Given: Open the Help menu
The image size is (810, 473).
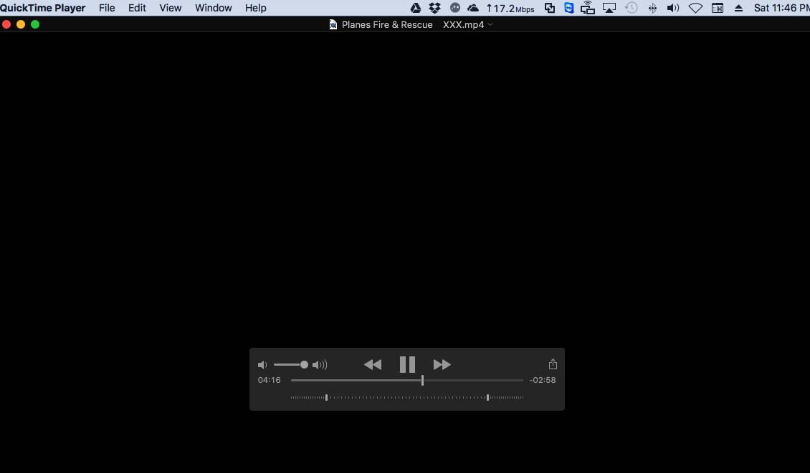Looking at the screenshot, I should coord(256,8).
